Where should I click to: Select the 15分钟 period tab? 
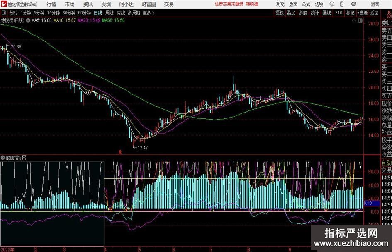54,13
